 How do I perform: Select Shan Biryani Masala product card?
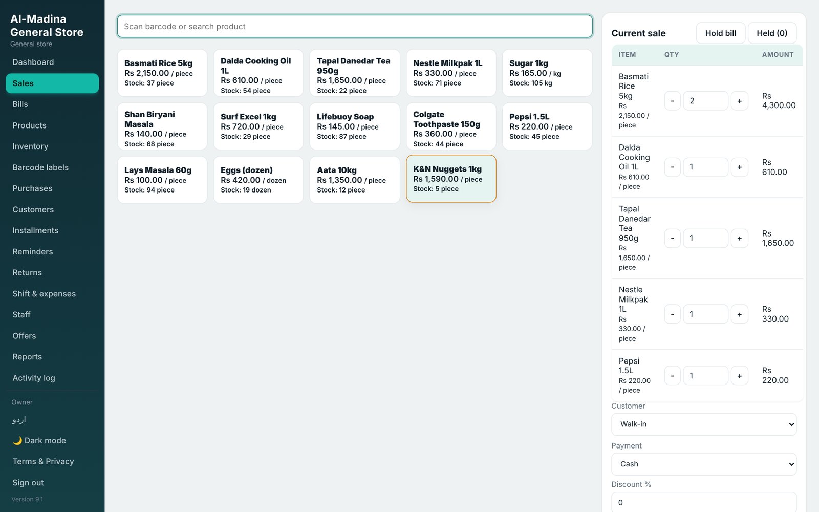point(162,126)
